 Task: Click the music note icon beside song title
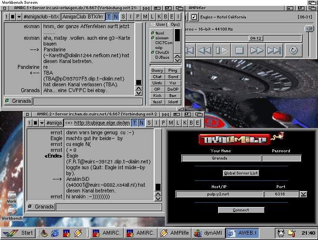click(193, 17)
